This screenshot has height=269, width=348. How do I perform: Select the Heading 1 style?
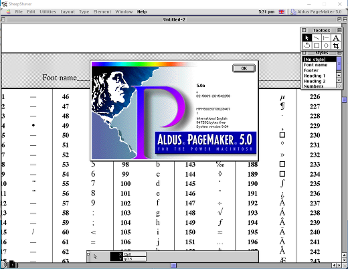point(319,76)
